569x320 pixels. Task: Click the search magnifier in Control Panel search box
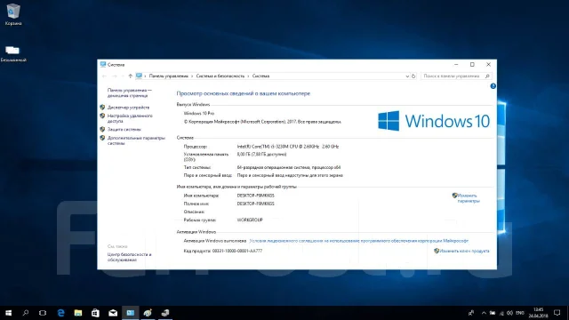pyautogui.click(x=487, y=76)
